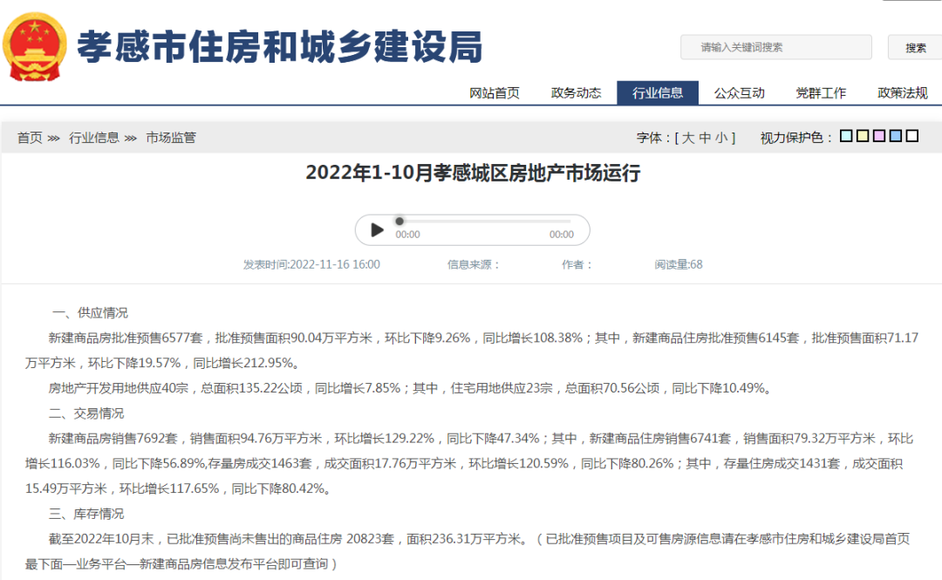Play the article audio
Viewport: 942px width, 580px height.
pyautogui.click(x=377, y=230)
